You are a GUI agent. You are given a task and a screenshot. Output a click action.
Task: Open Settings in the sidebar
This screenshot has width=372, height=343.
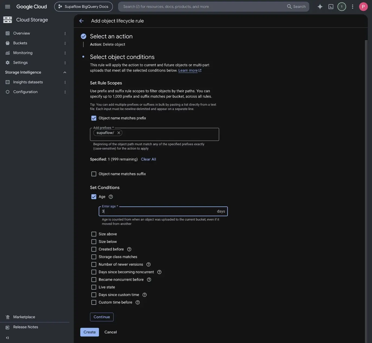[20, 63]
